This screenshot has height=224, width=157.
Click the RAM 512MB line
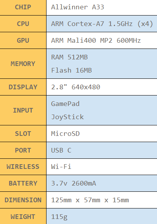69,57
